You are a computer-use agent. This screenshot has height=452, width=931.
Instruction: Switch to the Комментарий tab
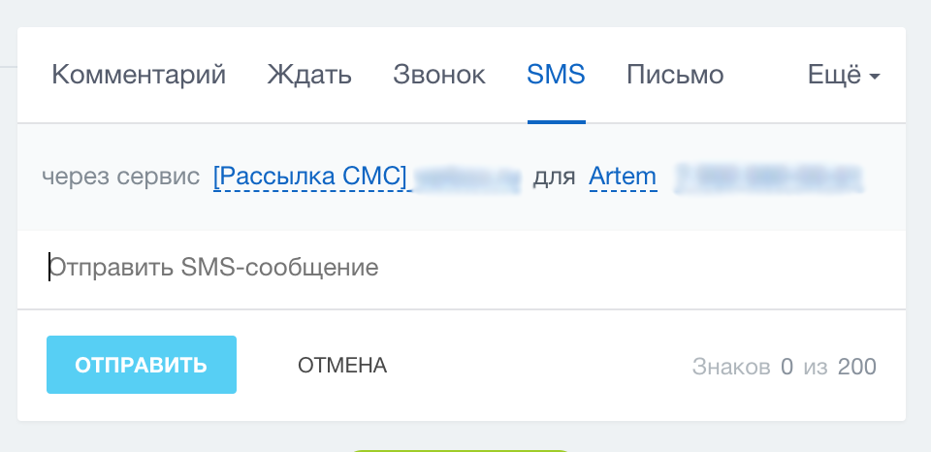pos(139,75)
